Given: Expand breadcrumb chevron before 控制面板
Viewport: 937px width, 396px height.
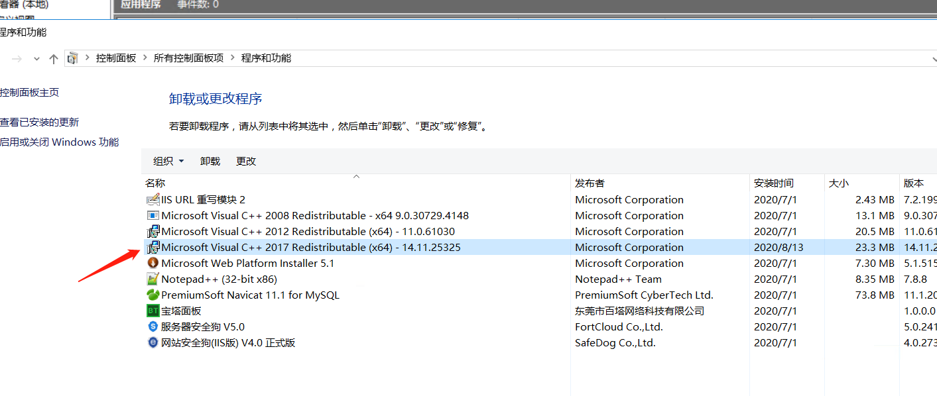Looking at the screenshot, I should coord(88,58).
